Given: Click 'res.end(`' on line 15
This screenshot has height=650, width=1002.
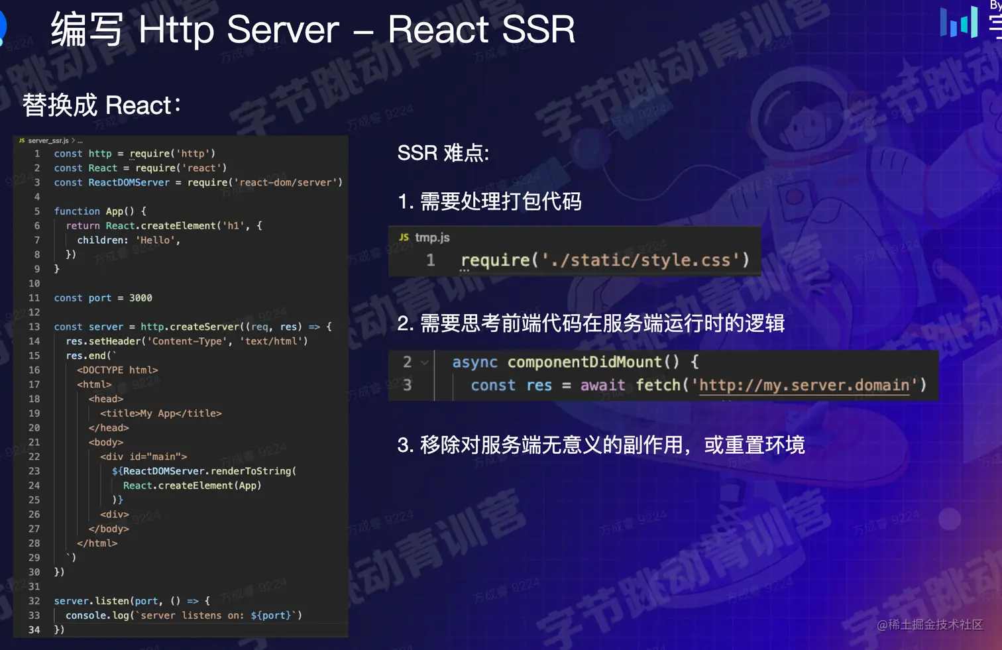Looking at the screenshot, I should pos(91,356).
